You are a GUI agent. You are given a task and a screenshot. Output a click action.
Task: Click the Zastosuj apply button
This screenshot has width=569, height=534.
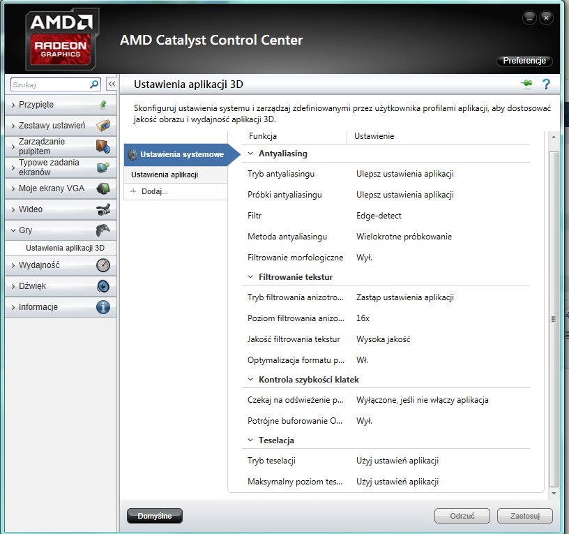coord(525,516)
